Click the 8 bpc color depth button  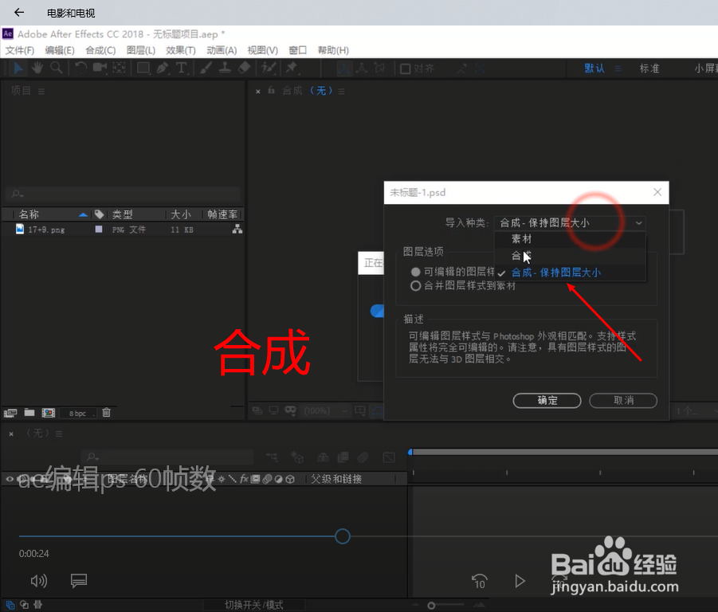(78, 414)
